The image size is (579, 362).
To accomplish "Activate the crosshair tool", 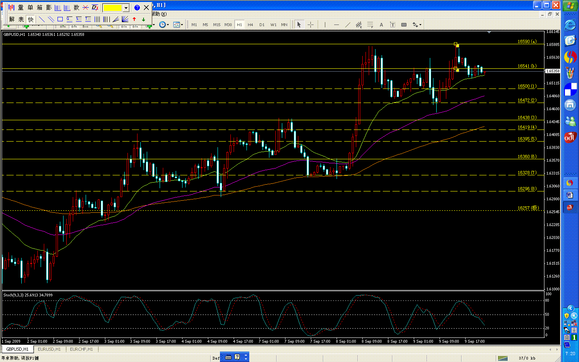I will pos(310,25).
